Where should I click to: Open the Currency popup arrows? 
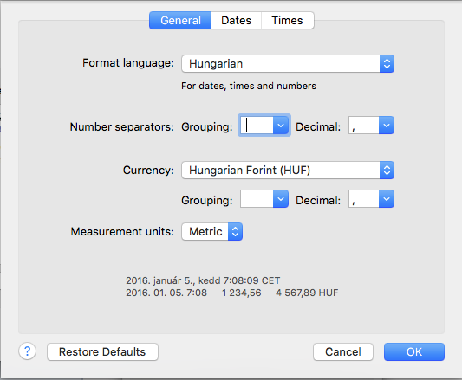pyautogui.click(x=387, y=171)
